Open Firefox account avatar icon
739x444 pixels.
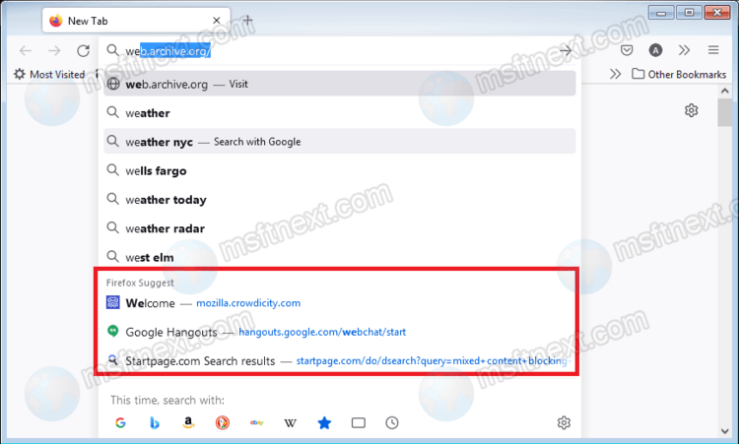[656, 50]
